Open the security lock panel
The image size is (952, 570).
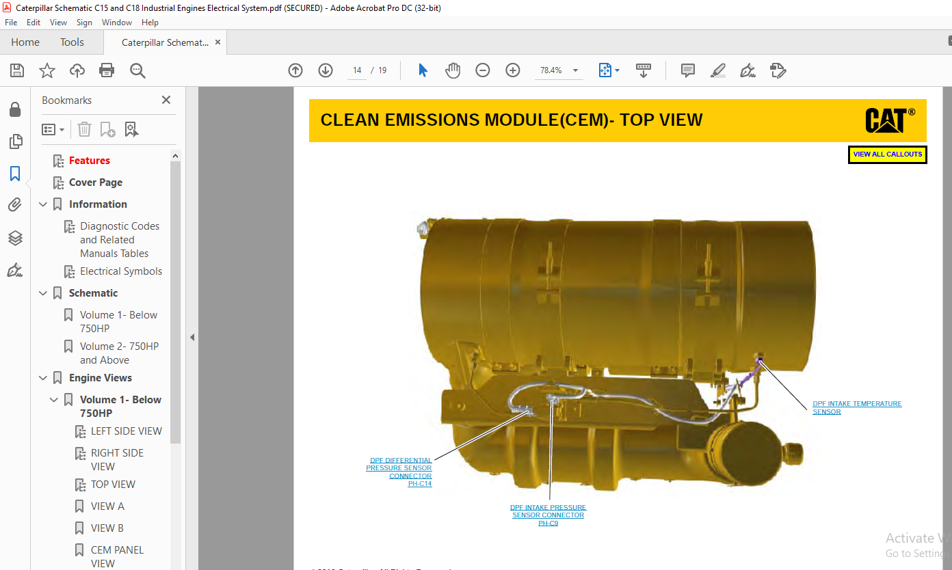click(x=14, y=109)
